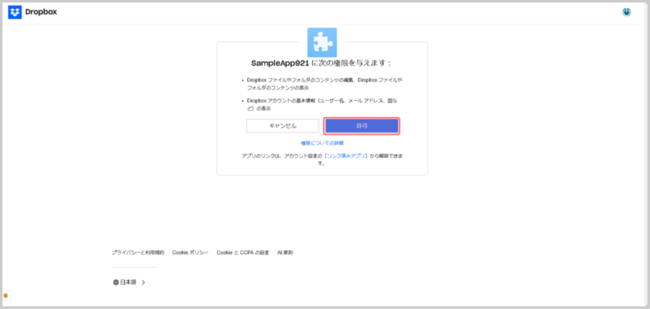Click the Dropbox wordmark text
The height and width of the screenshot is (309, 650).
pyautogui.click(x=41, y=12)
